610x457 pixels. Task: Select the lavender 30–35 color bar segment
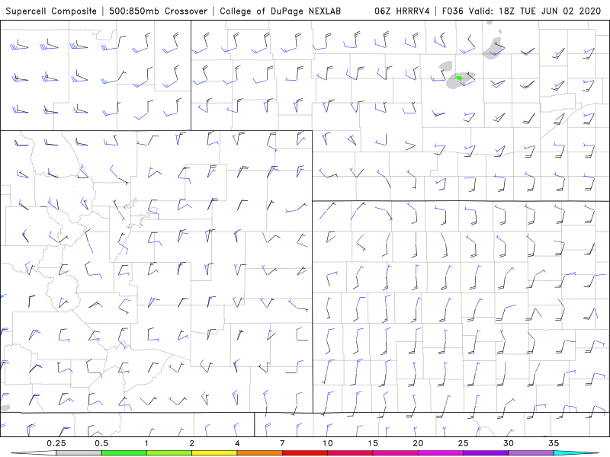coord(531,453)
